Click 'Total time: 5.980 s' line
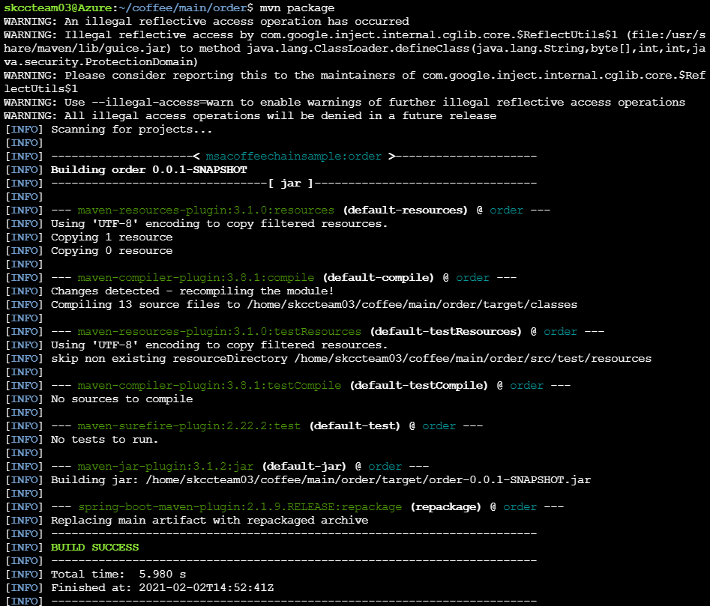 click(118, 575)
